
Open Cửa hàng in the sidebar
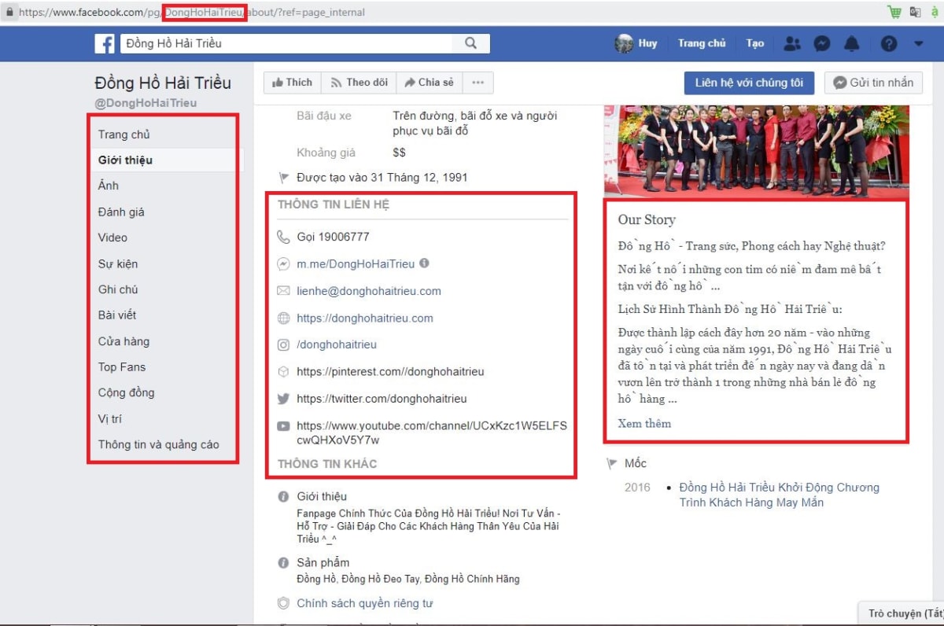pyautogui.click(x=124, y=341)
